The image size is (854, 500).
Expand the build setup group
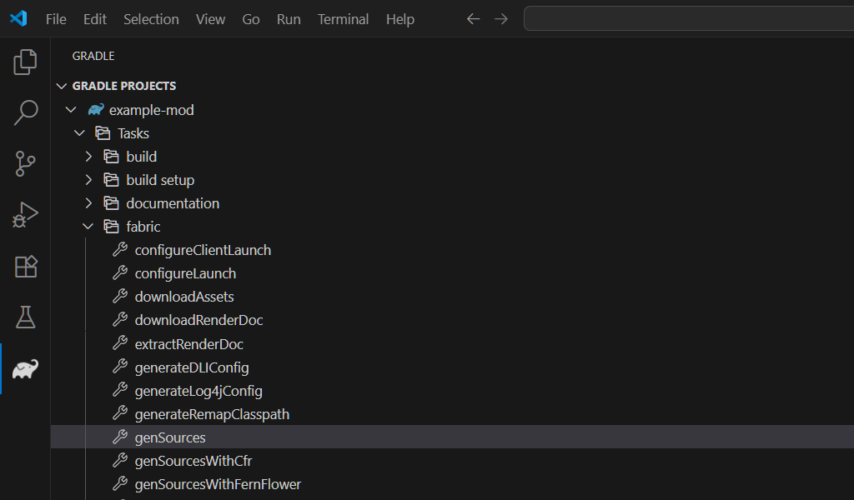pos(88,179)
